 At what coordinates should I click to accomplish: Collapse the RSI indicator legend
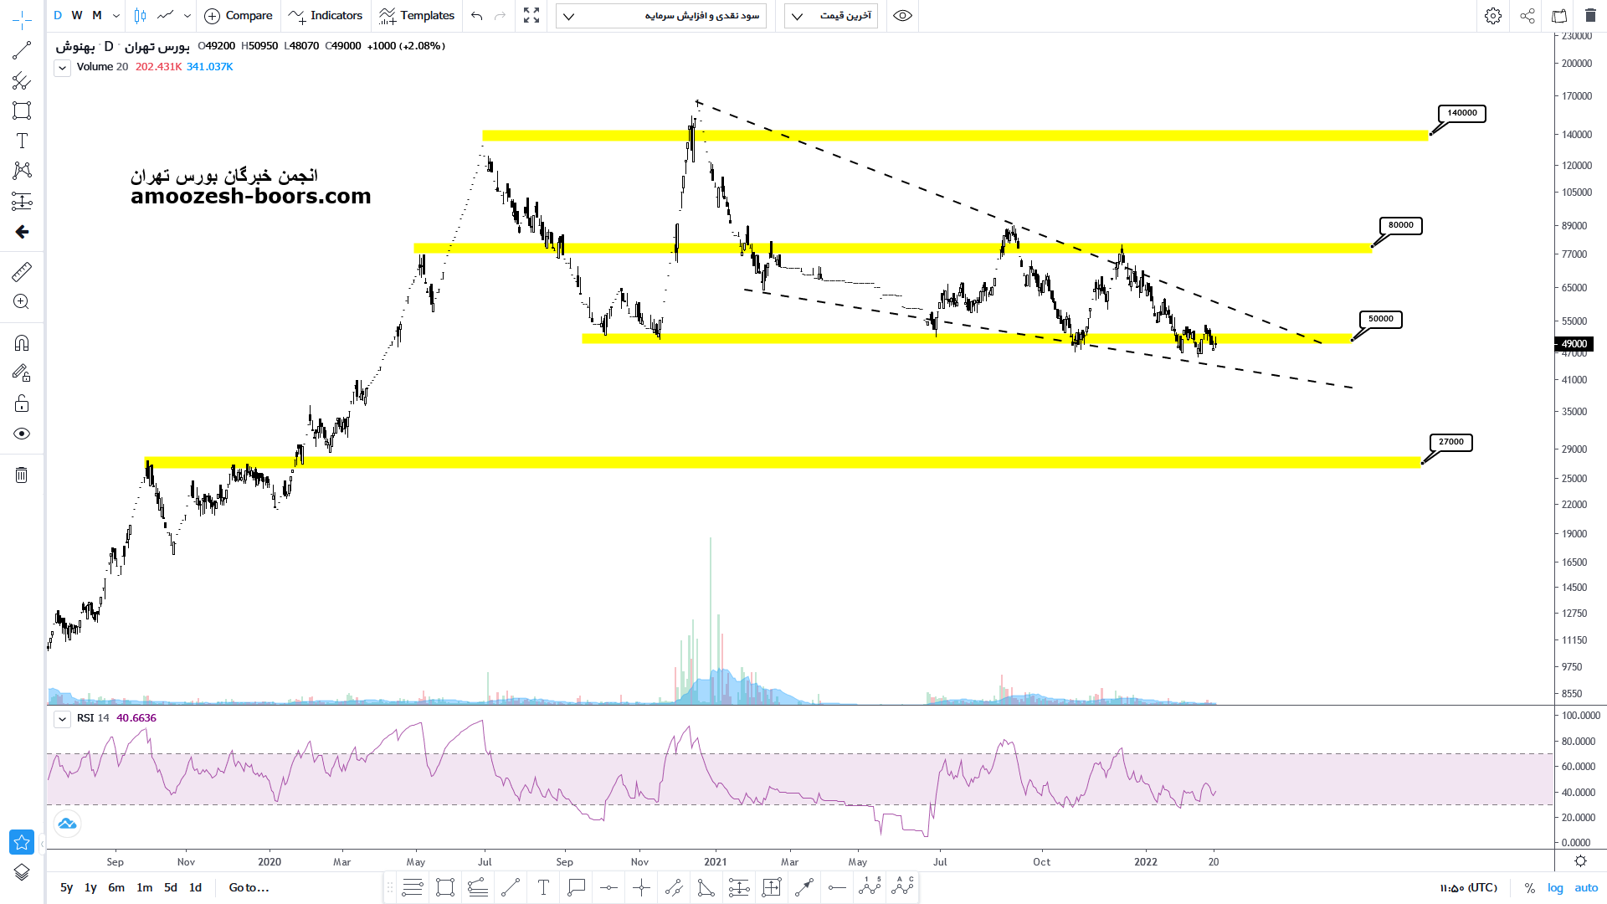click(x=62, y=719)
